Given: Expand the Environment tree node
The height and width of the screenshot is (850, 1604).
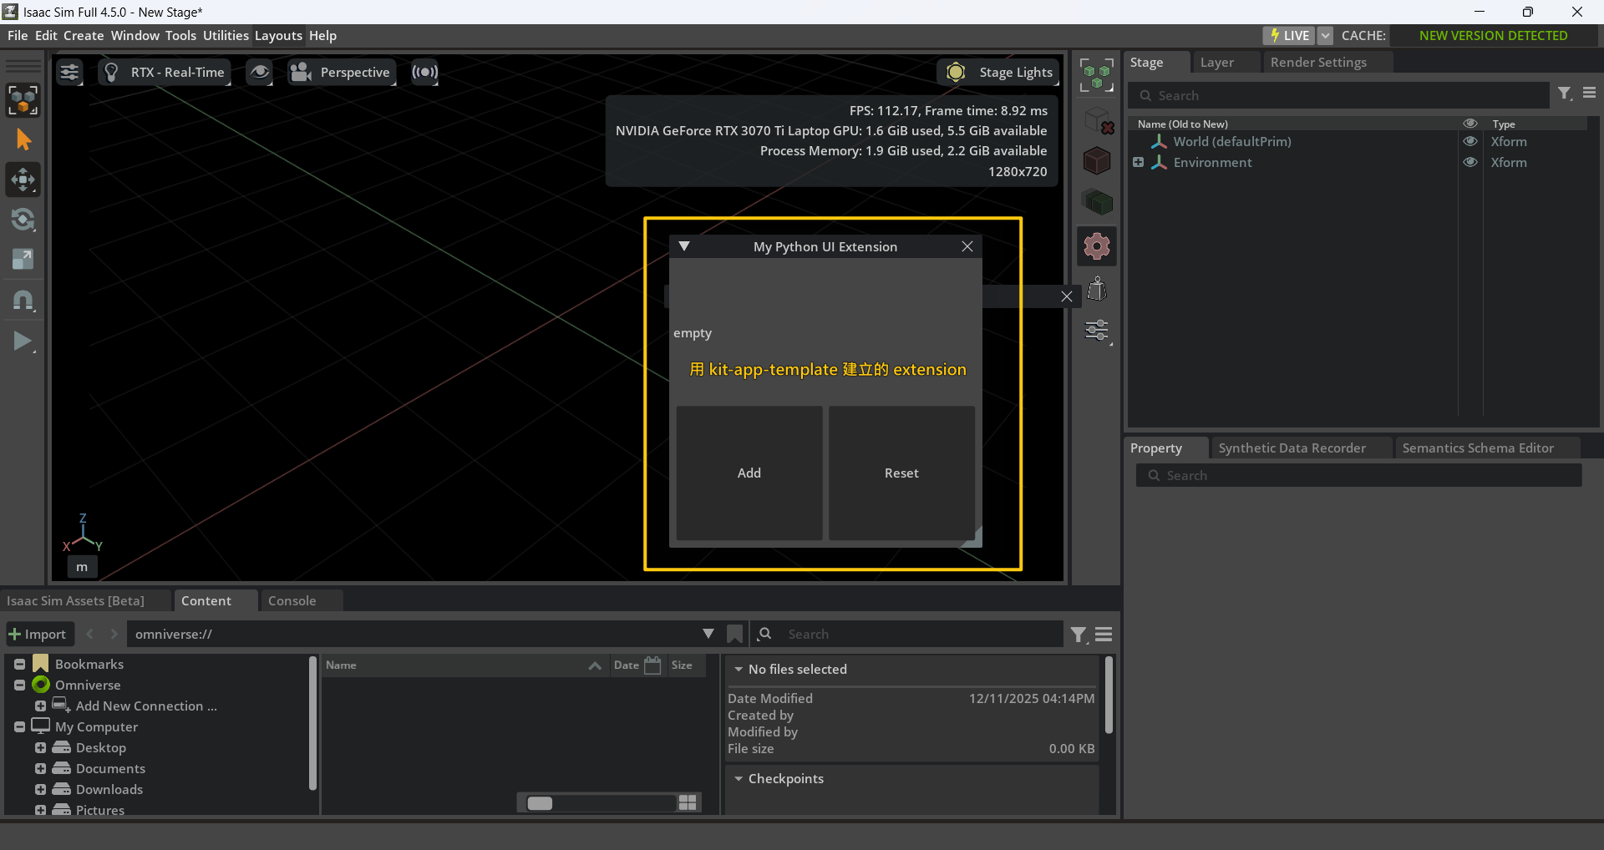Looking at the screenshot, I should point(1138,163).
